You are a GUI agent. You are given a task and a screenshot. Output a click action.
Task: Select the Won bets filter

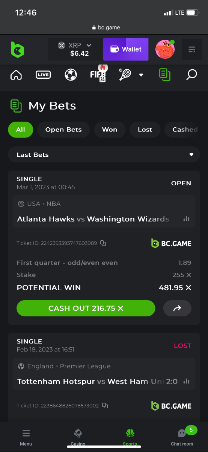[x=110, y=130]
